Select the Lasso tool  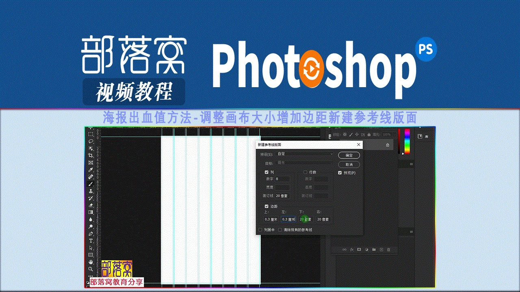pos(91,141)
